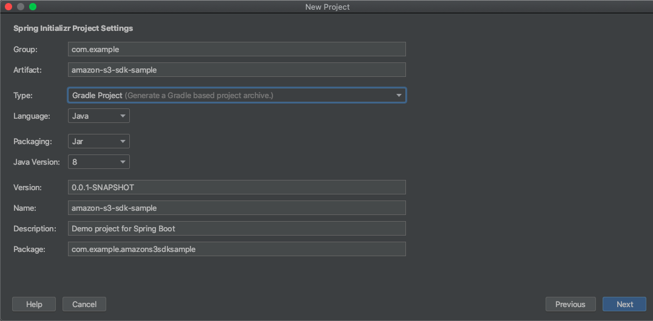
Task: Focus the Package field com.example.amazons3sdksample
Action: [237, 249]
